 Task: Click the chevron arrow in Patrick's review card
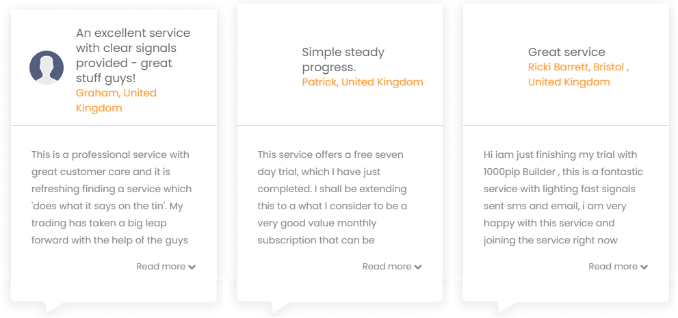coord(418,267)
